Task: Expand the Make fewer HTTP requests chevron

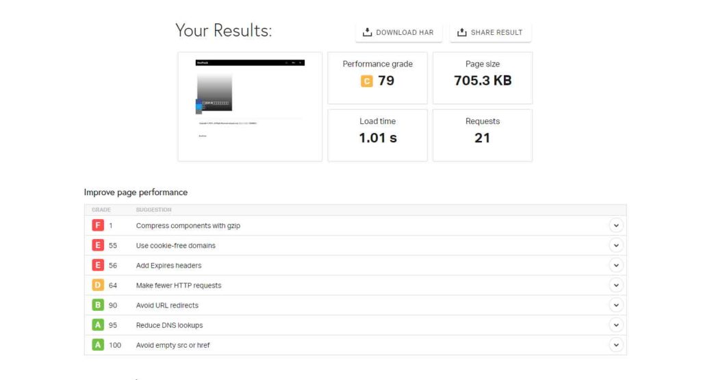Action: pos(616,286)
